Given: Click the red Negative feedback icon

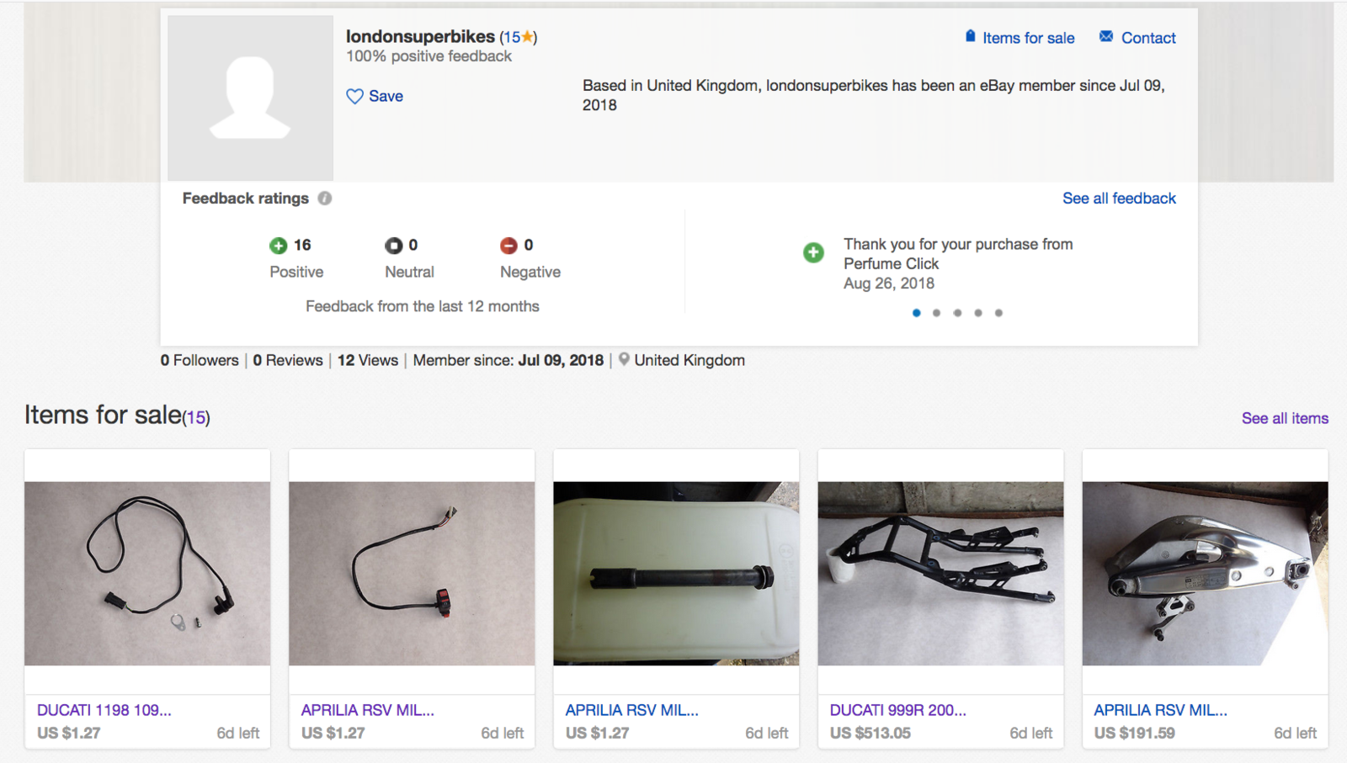Looking at the screenshot, I should 508,246.
